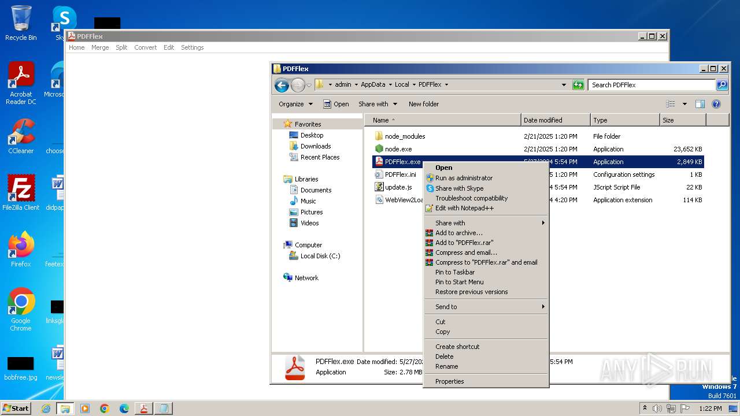Open Explorer help question mark icon

[x=716, y=104]
